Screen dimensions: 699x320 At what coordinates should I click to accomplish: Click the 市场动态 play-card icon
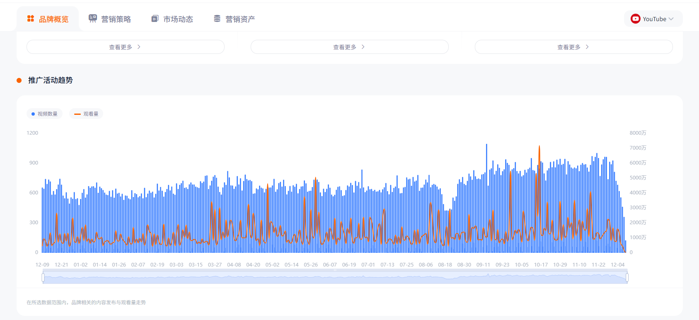pos(155,19)
